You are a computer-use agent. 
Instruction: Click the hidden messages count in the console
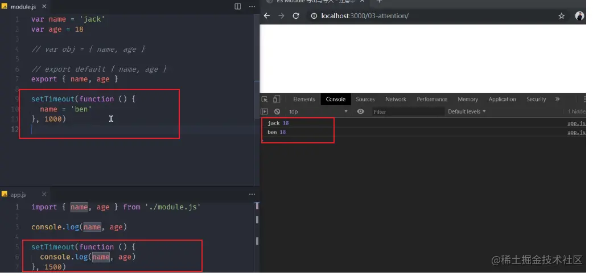(x=576, y=112)
